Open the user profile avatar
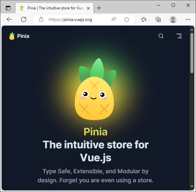The width and height of the screenshot is (196, 192). coord(173,19)
